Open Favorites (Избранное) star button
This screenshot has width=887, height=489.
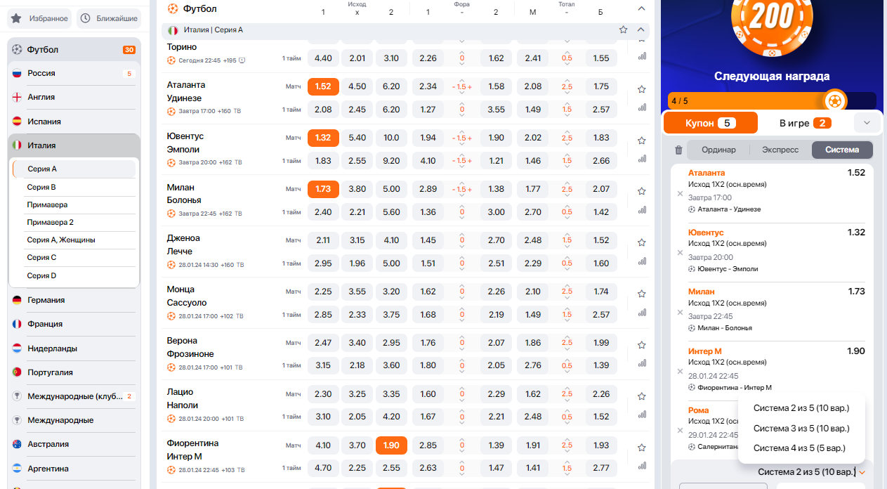[x=39, y=18]
